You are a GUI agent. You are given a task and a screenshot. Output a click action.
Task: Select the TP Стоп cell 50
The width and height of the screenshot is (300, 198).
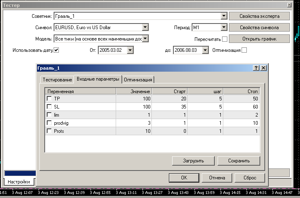click(241, 99)
